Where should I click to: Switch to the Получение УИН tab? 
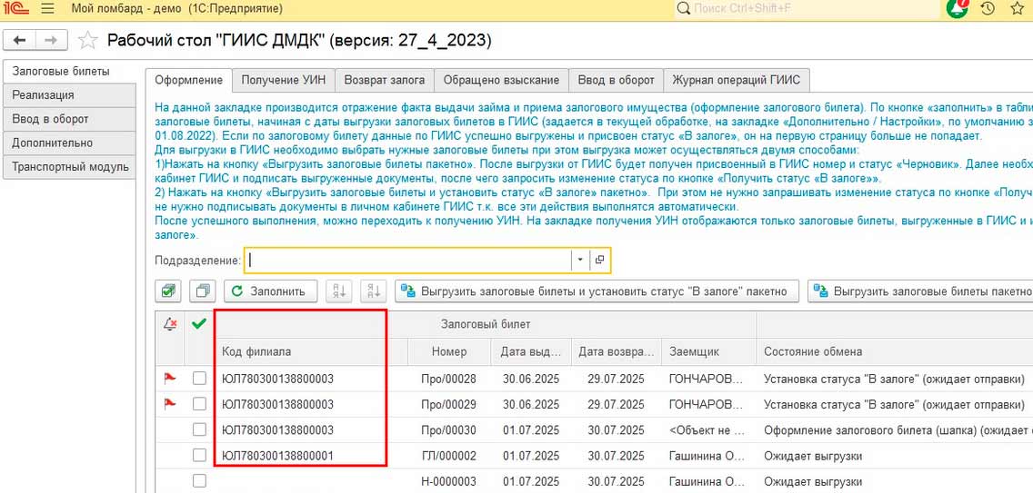point(284,80)
